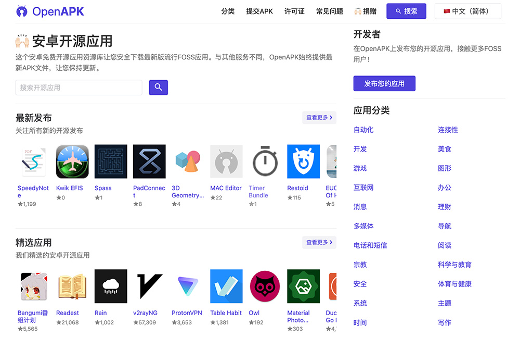
Task: Open the 安全 category
Action: (x=360, y=284)
